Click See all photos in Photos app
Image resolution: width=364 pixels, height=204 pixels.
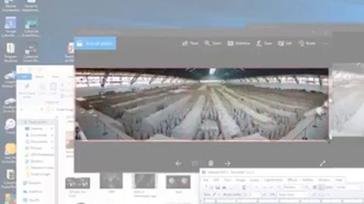[95, 43]
